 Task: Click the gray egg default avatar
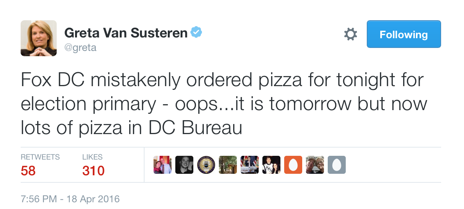(x=337, y=165)
